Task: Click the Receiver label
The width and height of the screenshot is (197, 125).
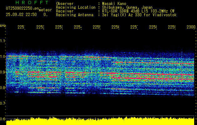Action: [65, 11]
